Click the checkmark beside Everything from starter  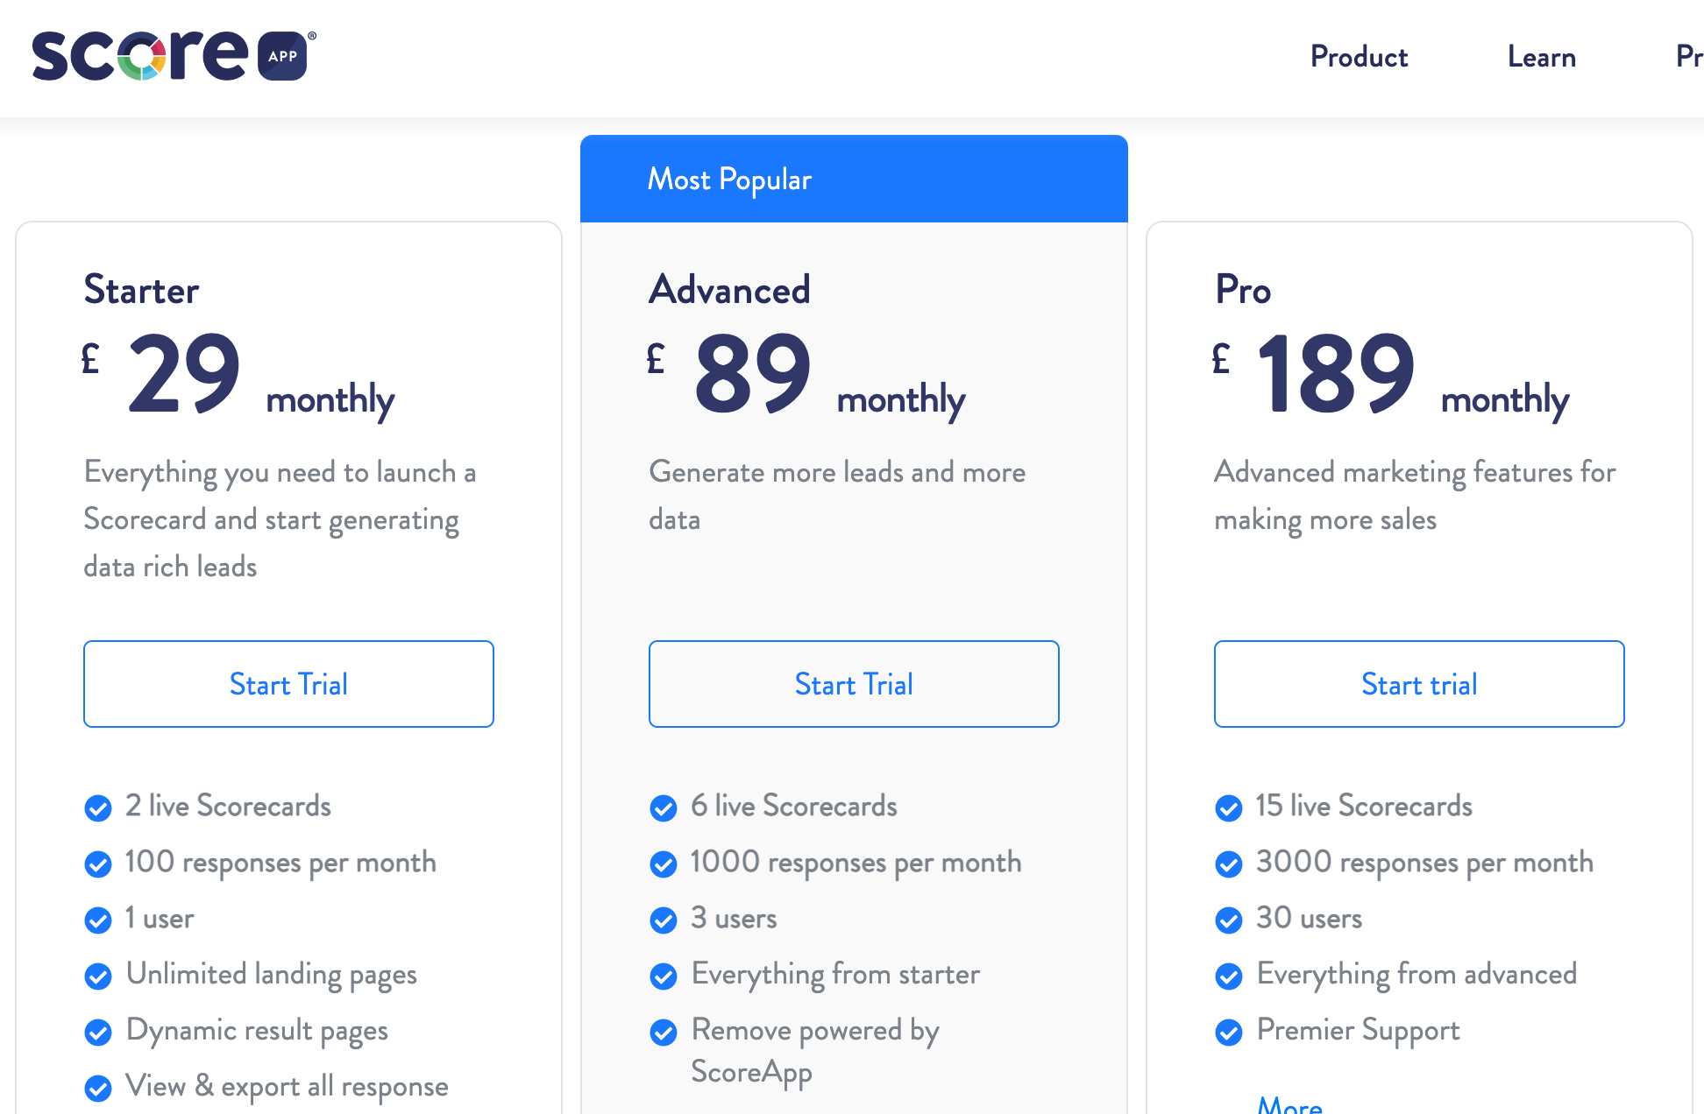(x=664, y=977)
